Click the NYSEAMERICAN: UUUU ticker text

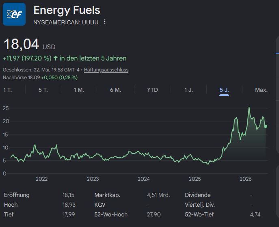coord(66,22)
